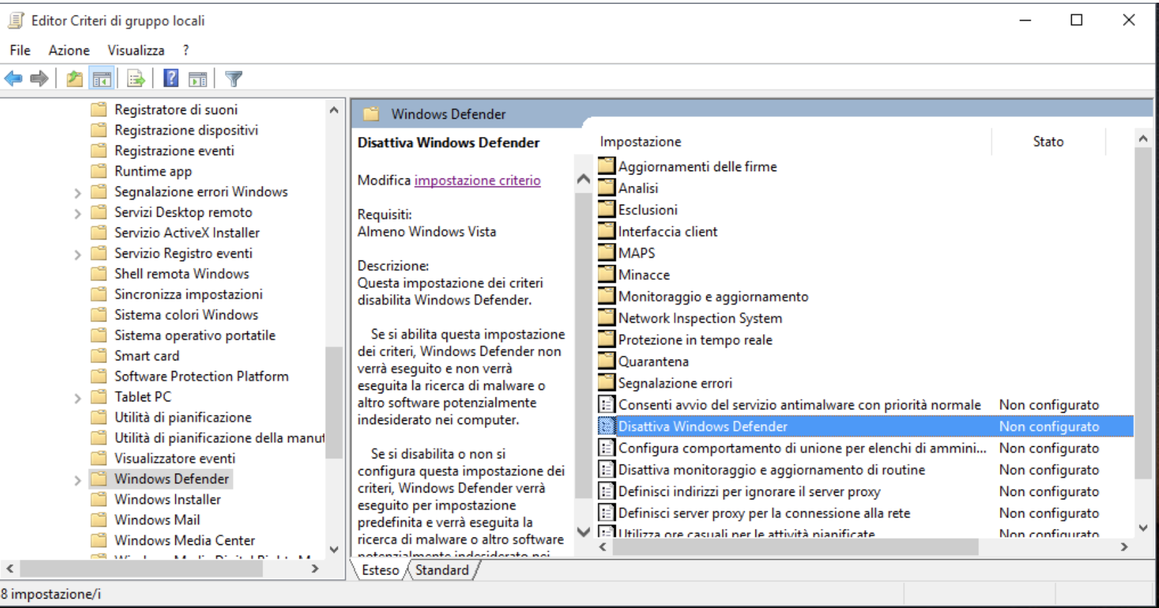Click the folder icon beside MAPS
The width and height of the screenshot is (1159, 608).
coord(607,252)
